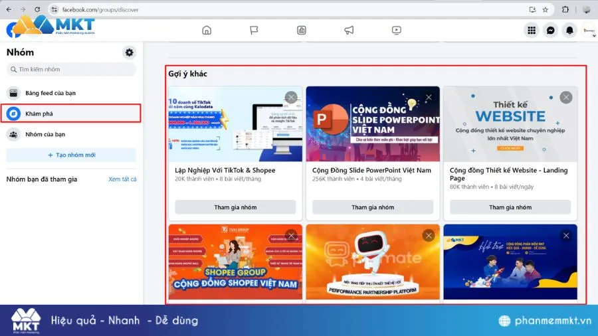
Task: Open the Pages flag icon
Action: click(x=254, y=30)
